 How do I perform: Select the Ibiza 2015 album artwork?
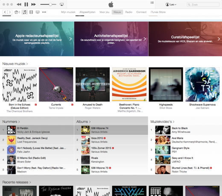85,140
